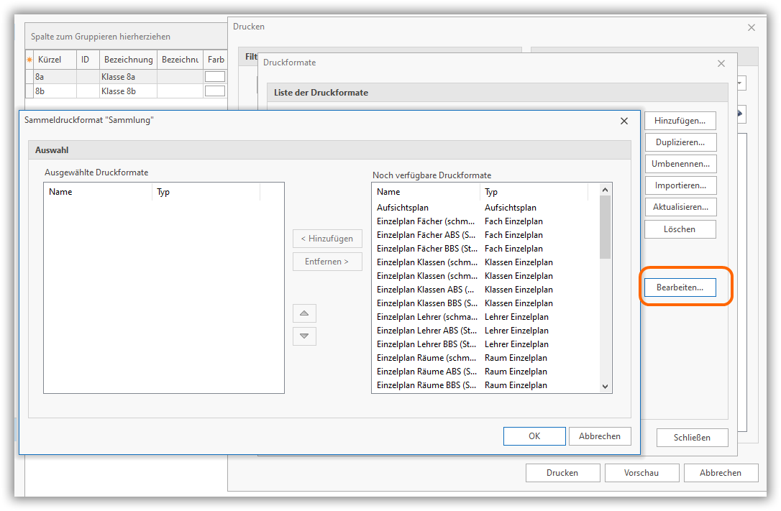The image size is (781, 511).
Task: Open the Vorschau print preview
Action: click(641, 473)
